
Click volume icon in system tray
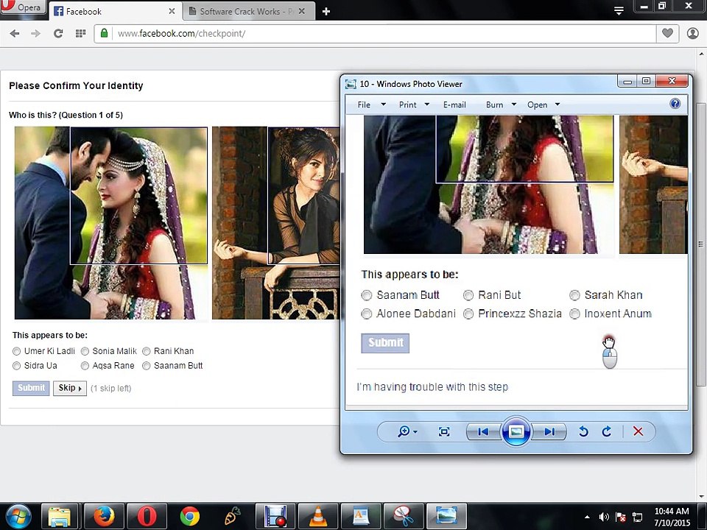(604, 517)
